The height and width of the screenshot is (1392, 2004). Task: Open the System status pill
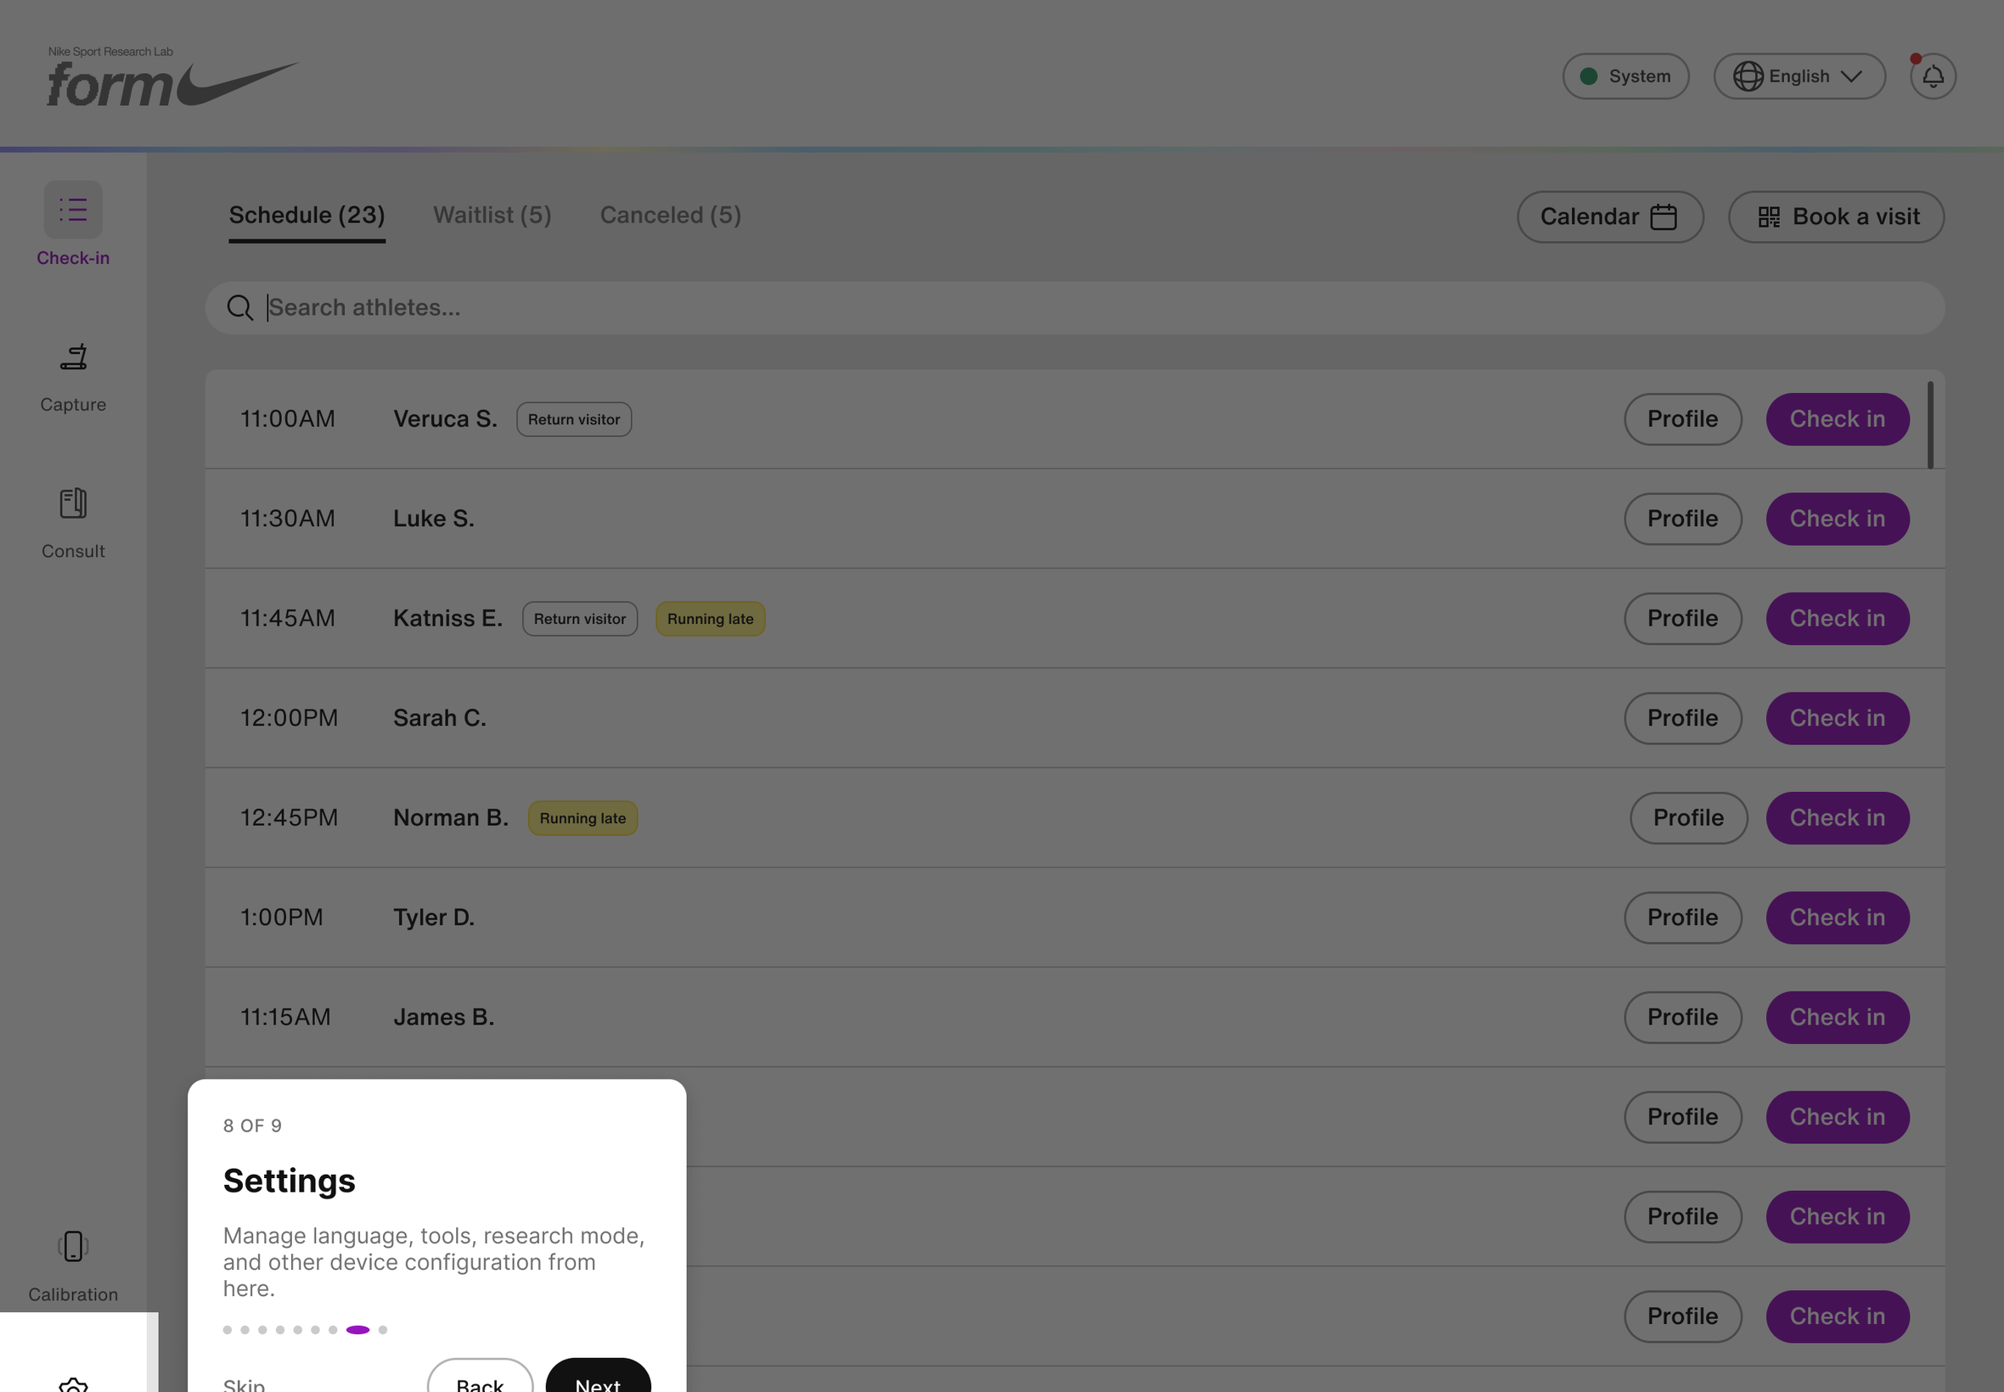(x=1625, y=76)
